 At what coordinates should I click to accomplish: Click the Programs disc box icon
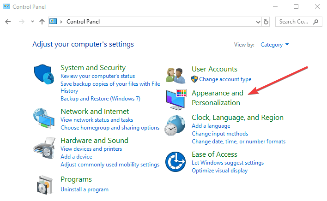(x=44, y=185)
